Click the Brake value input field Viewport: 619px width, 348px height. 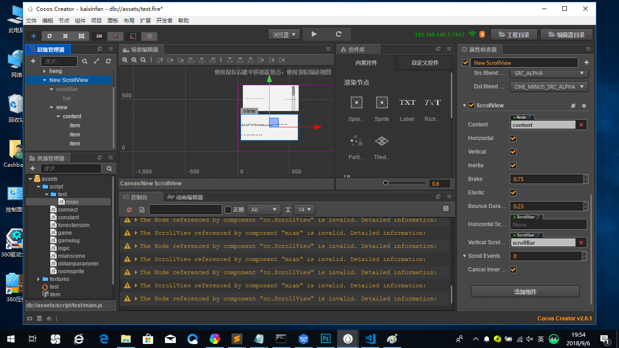546,179
